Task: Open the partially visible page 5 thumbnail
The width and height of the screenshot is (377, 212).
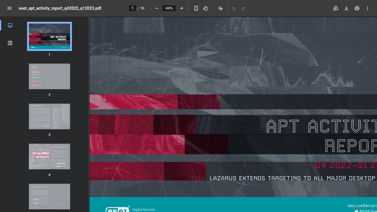Action: (49, 196)
